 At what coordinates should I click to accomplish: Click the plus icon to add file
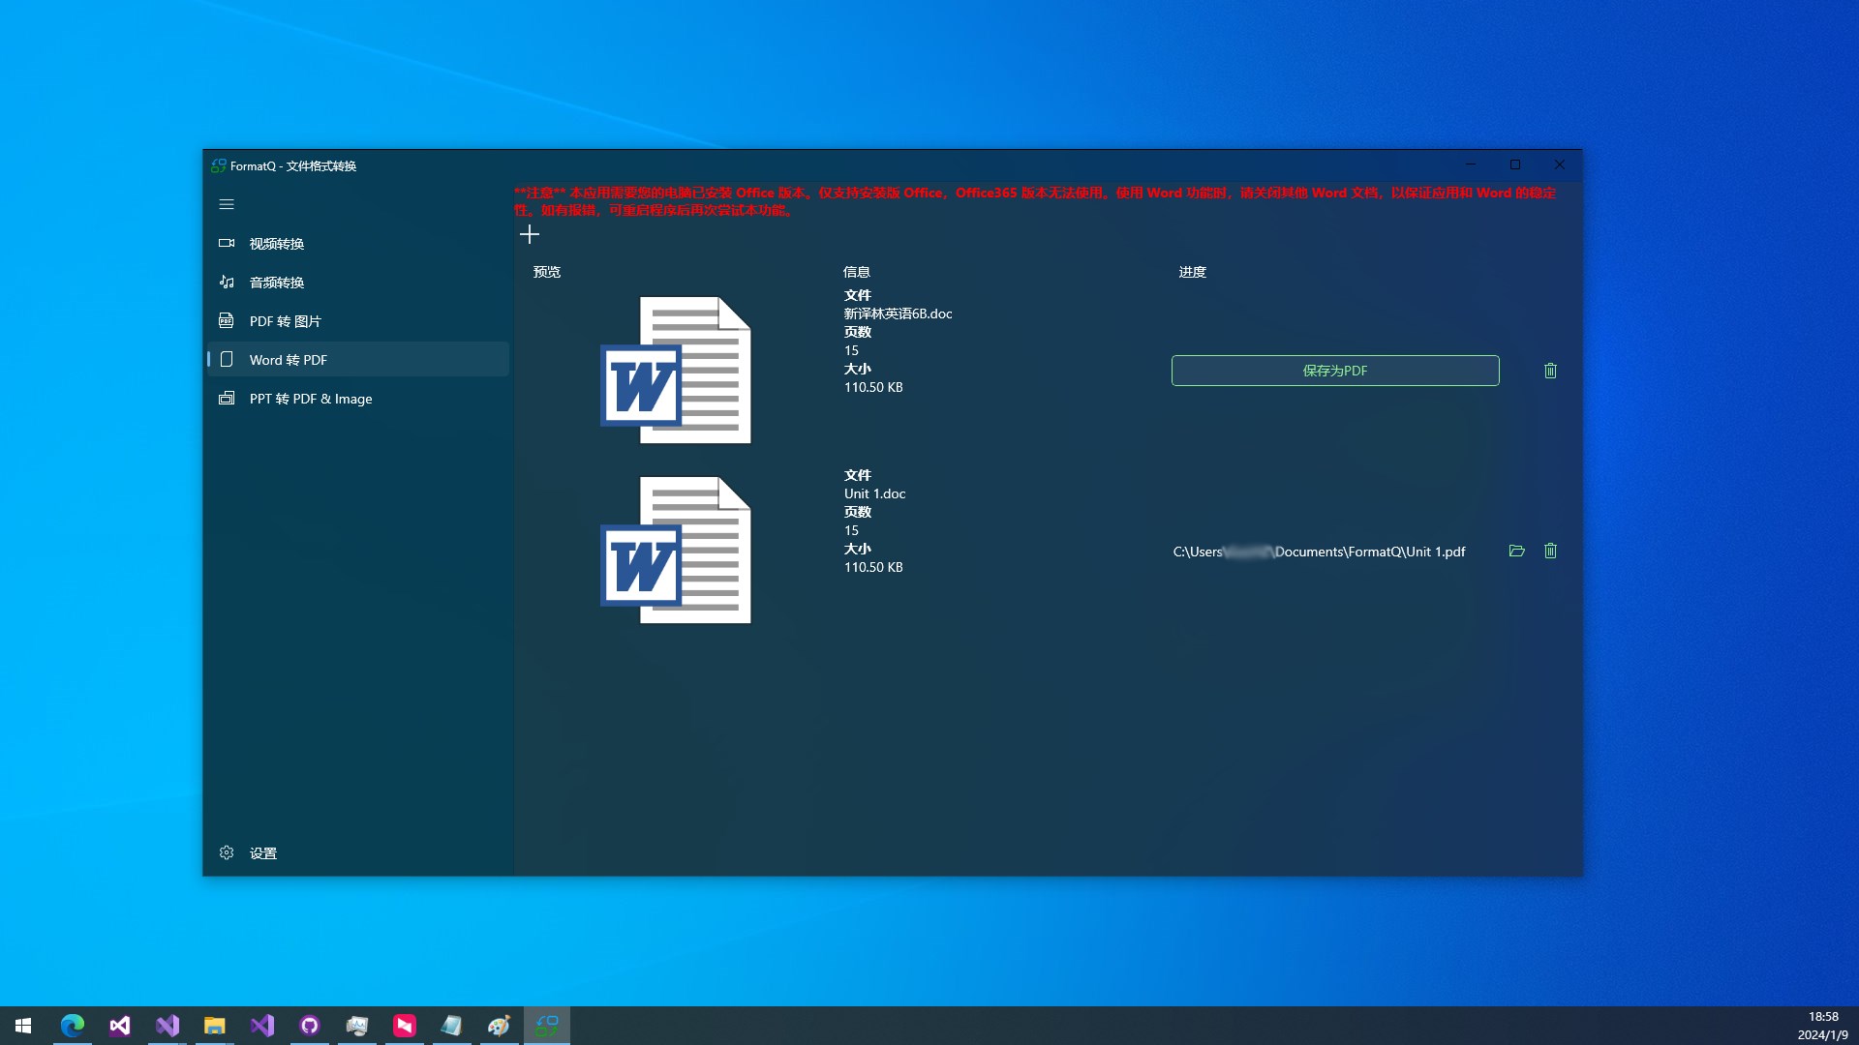coord(529,234)
